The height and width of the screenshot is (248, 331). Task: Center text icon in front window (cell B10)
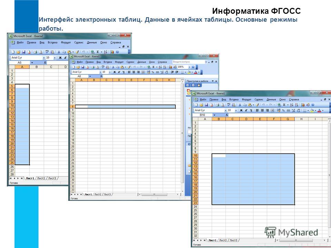click(x=262, y=110)
